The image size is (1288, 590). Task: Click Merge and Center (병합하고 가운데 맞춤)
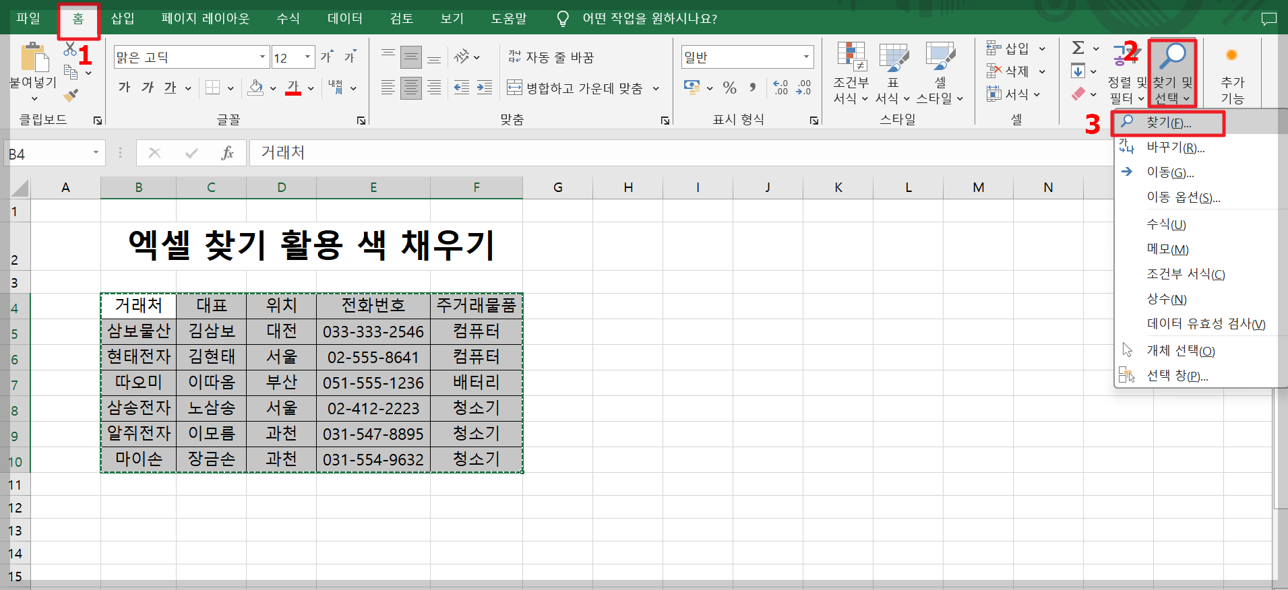[x=575, y=88]
